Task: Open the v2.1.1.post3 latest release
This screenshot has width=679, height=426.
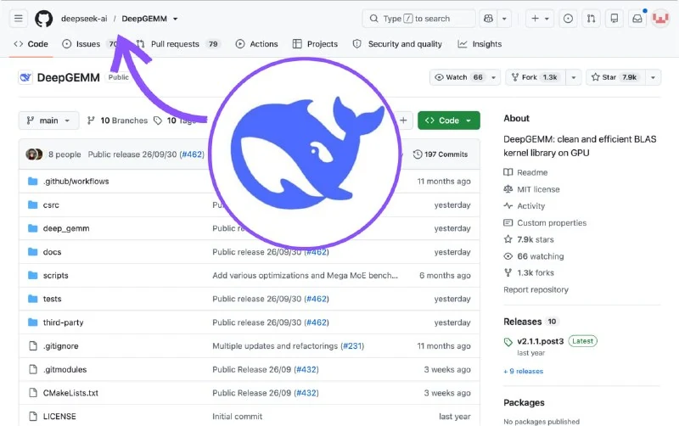Action: coord(541,341)
